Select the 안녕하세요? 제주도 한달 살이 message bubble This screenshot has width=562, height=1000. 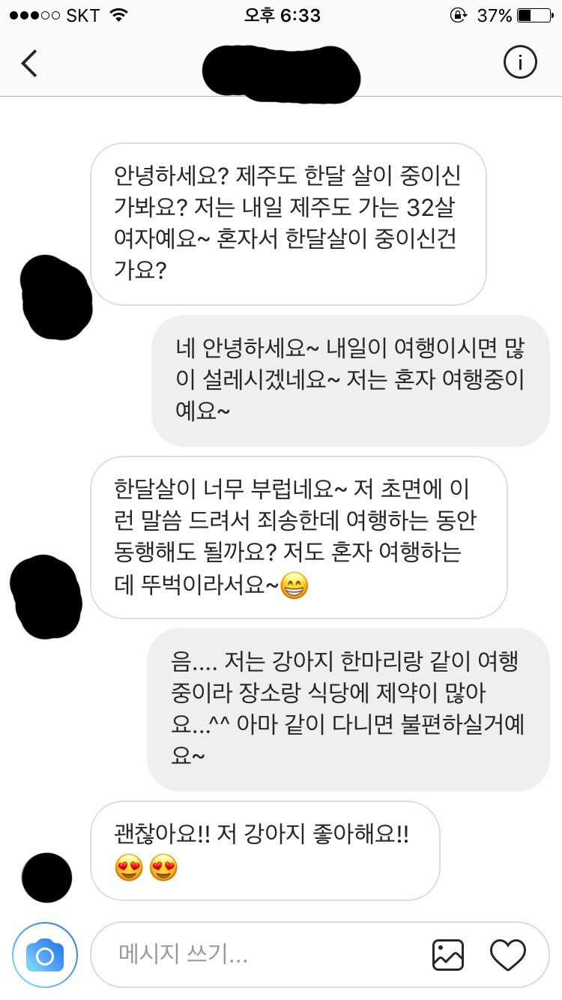coord(288,224)
